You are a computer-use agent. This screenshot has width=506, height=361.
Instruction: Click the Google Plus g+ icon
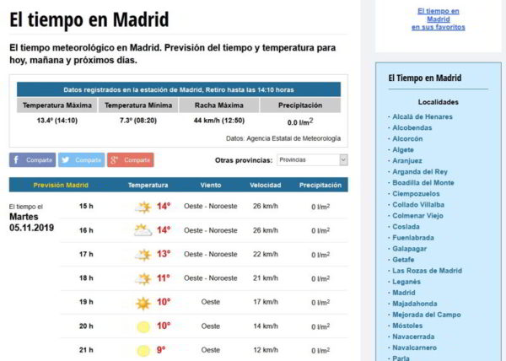[114, 159]
